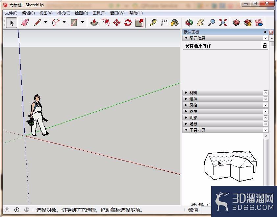Activate the Push/Pull tool
Screen dimensions: 277x217
(94, 23)
